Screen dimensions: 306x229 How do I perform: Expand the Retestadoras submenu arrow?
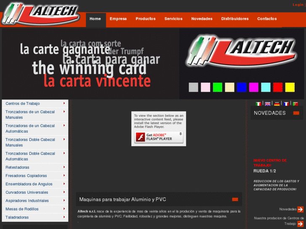pos(64,167)
